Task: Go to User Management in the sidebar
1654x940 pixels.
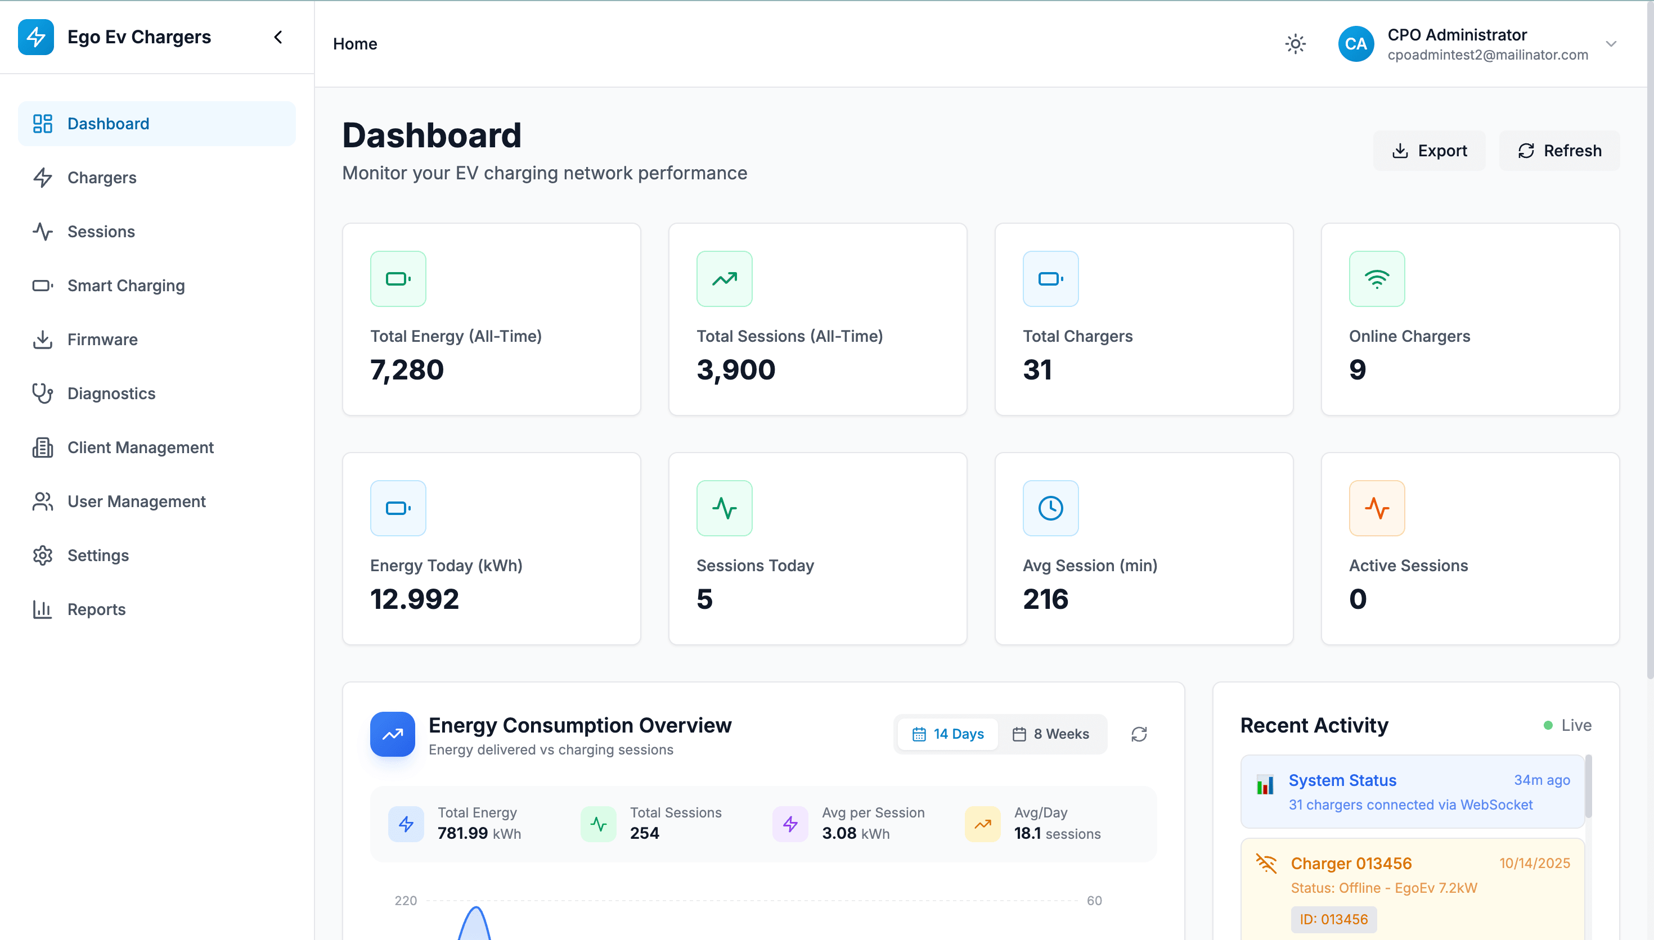Action: click(136, 501)
